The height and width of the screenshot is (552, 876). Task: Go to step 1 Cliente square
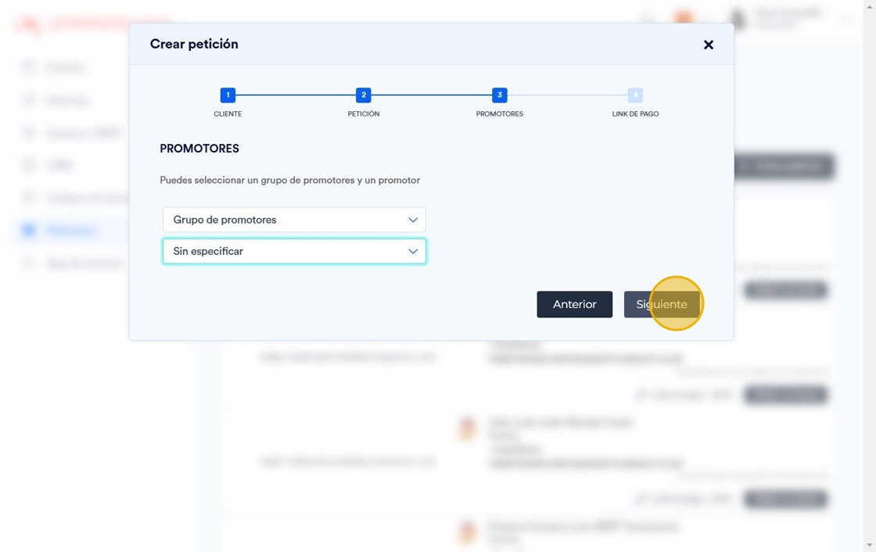point(228,95)
